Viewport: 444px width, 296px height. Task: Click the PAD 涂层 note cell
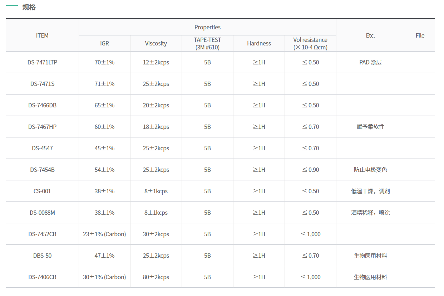tap(370, 62)
